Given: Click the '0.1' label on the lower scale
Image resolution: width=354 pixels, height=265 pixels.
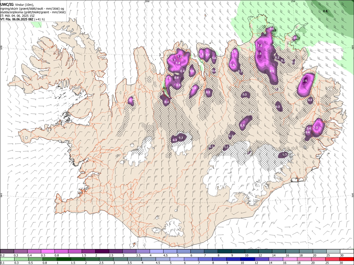Looking at the screenshot, I should pos(2,263).
